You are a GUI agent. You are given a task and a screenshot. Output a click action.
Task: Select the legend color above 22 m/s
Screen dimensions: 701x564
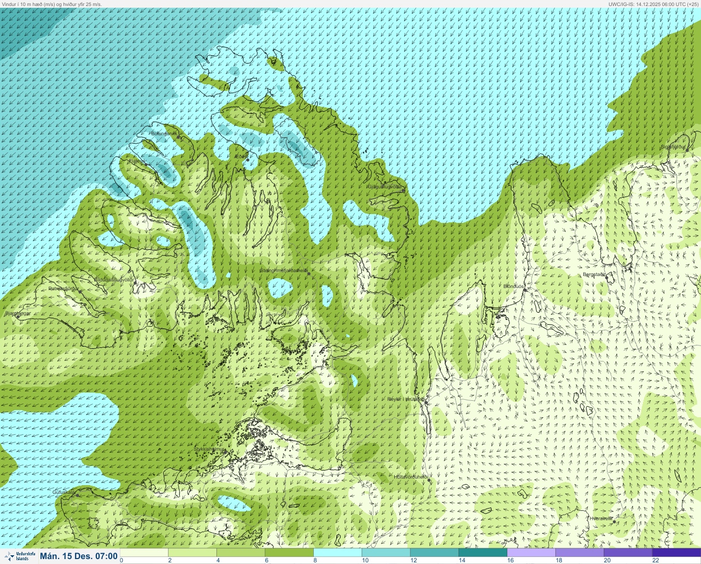click(676, 553)
